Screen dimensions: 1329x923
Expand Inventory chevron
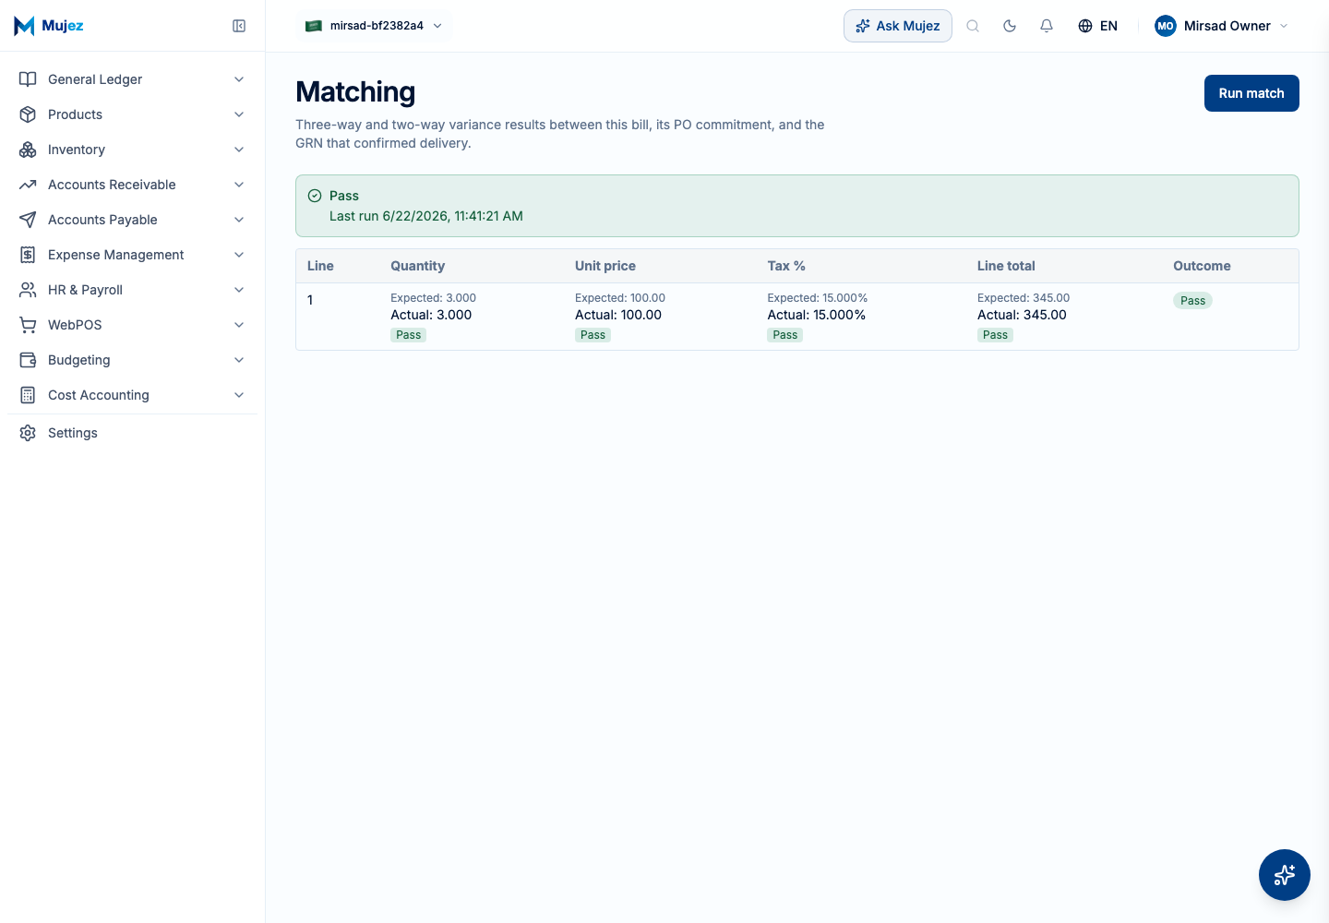[x=239, y=150]
